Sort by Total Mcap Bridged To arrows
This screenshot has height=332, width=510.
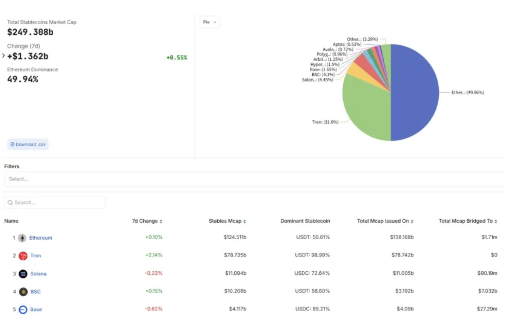(x=496, y=221)
